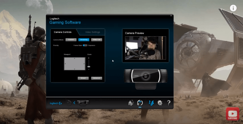Screen dimensions: 243x124
Task: Click the Logitech G logo
Action: (56, 103)
